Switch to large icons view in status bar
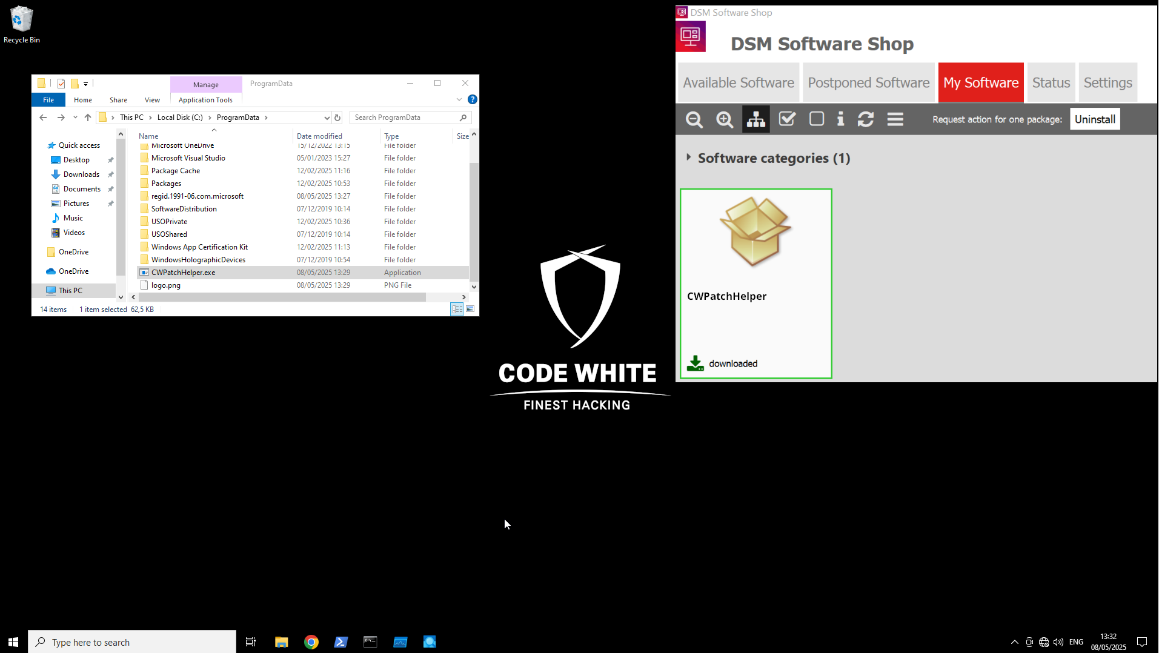The image size is (1159, 653). [470, 310]
